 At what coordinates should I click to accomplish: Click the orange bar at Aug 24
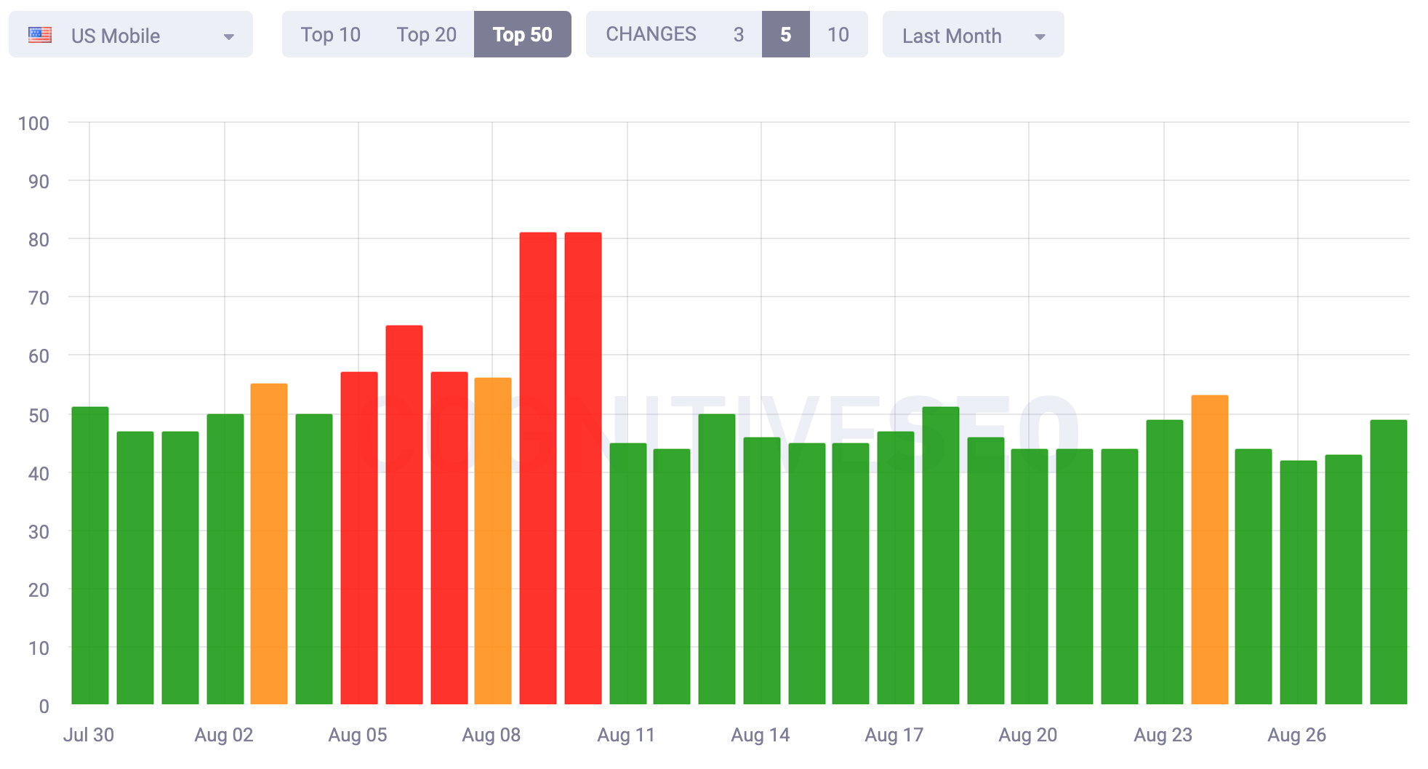(1210, 549)
